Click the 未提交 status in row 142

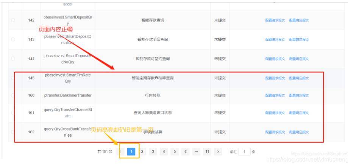point(220,20)
